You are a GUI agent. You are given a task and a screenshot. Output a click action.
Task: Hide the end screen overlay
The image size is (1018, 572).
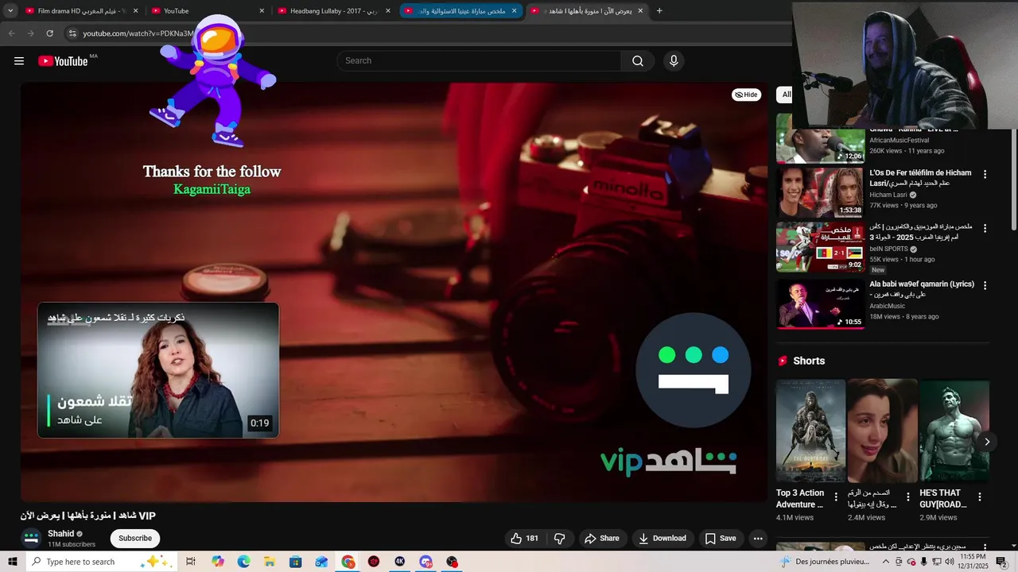[x=746, y=95]
